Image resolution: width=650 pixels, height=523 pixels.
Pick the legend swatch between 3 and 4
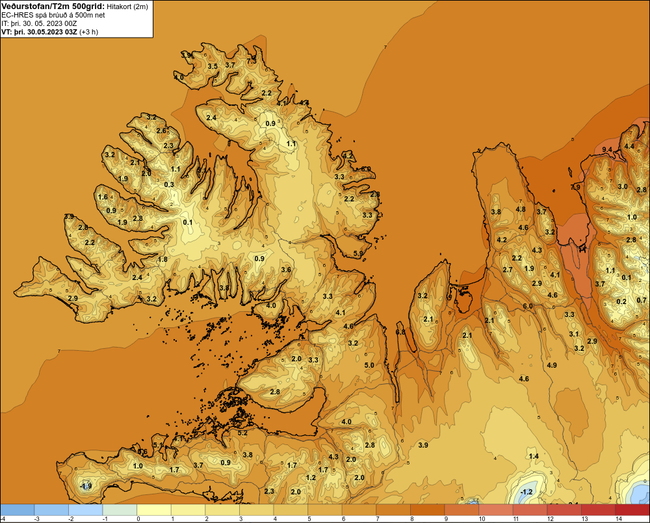[257, 509]
